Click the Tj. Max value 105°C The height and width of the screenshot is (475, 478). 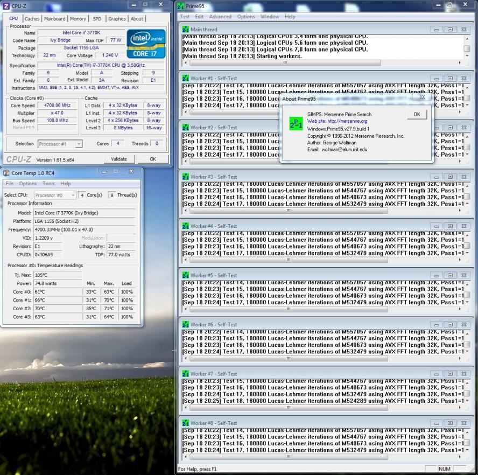click(57, 275)
